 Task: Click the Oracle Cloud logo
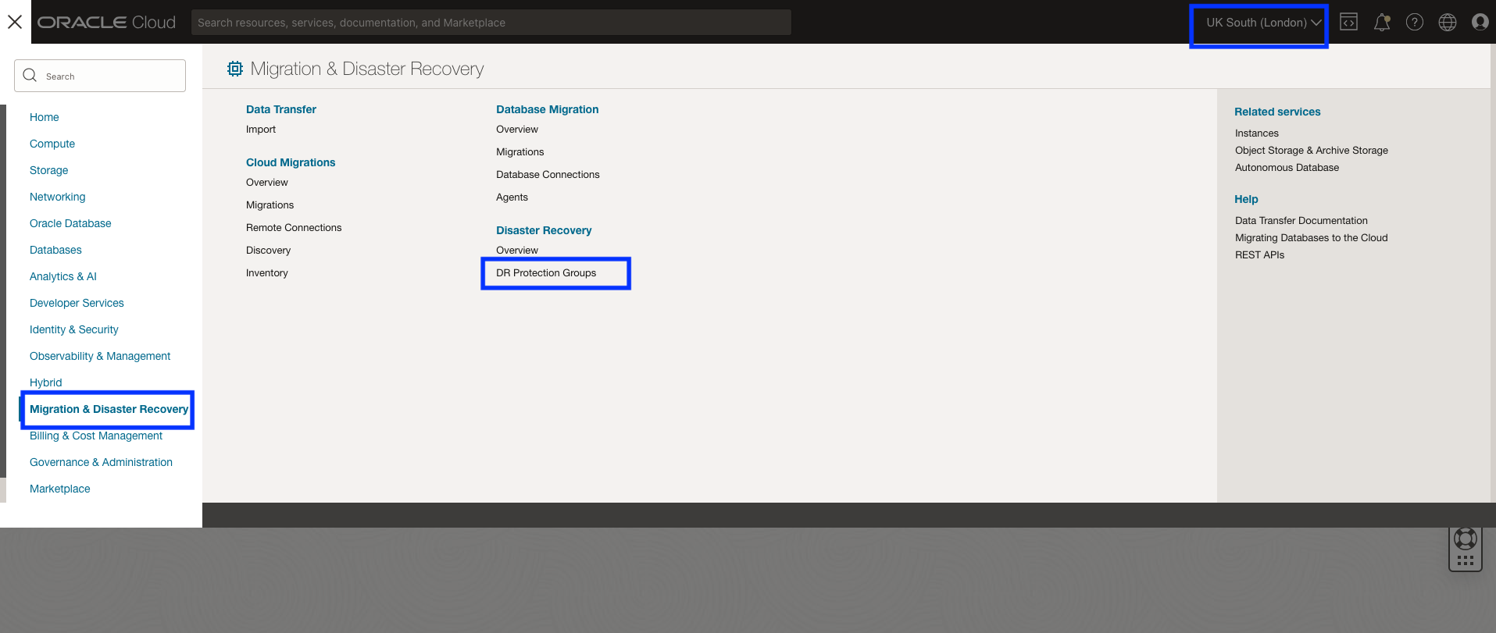coord(106,23)
